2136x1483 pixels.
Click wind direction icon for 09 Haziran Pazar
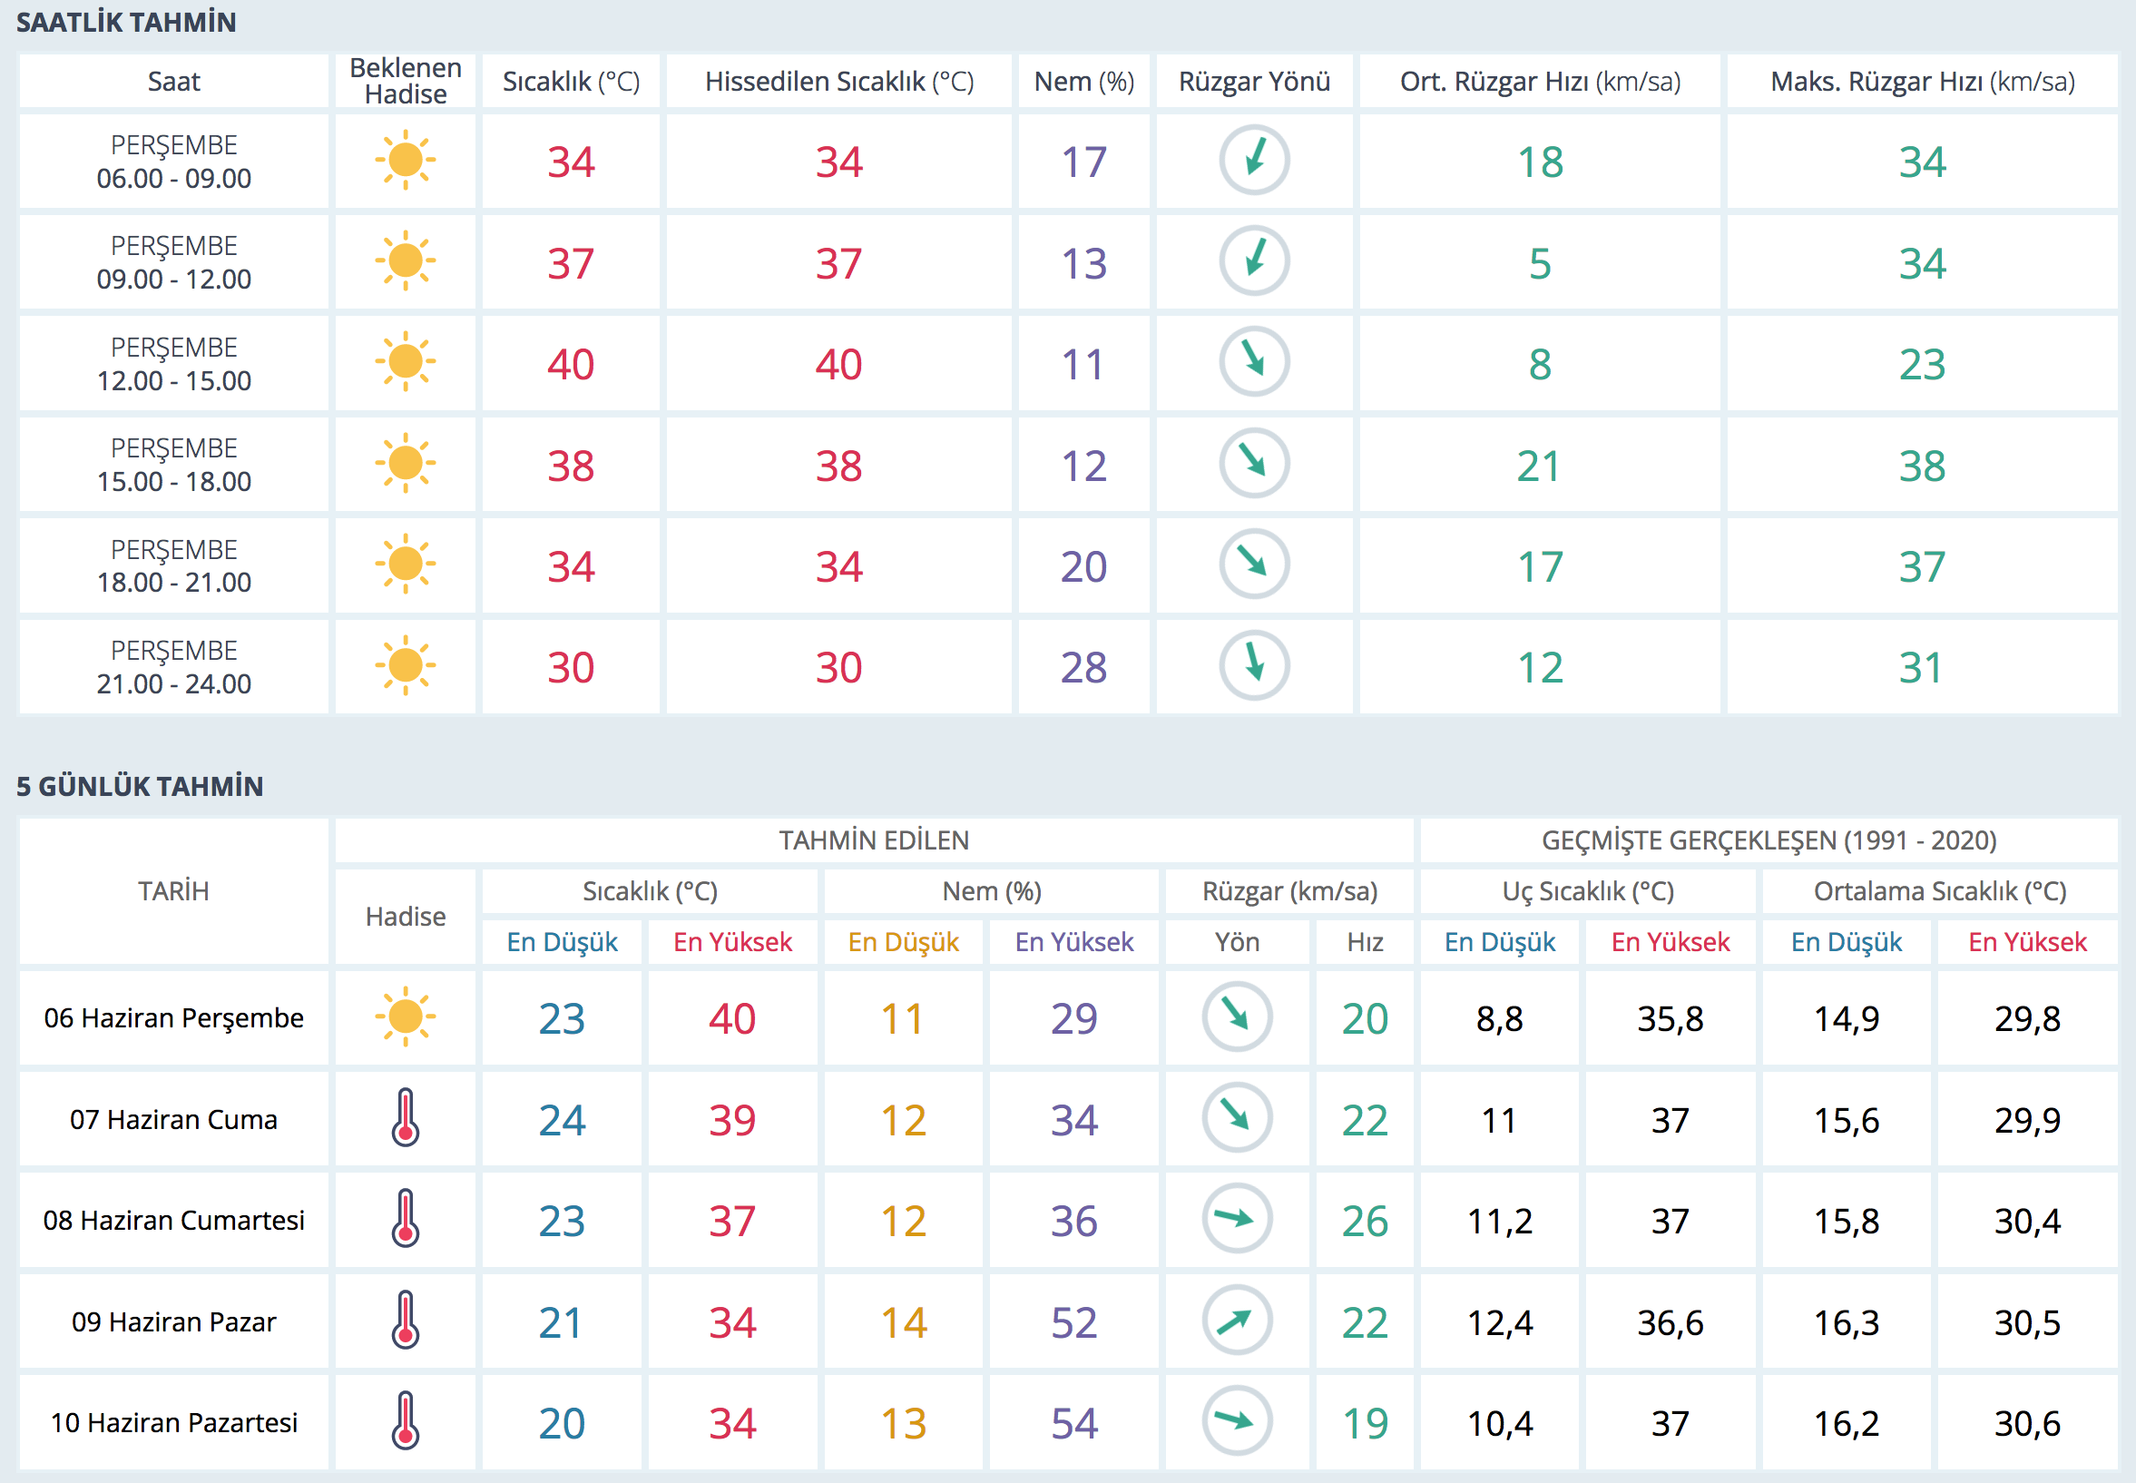[1236, 1321]
